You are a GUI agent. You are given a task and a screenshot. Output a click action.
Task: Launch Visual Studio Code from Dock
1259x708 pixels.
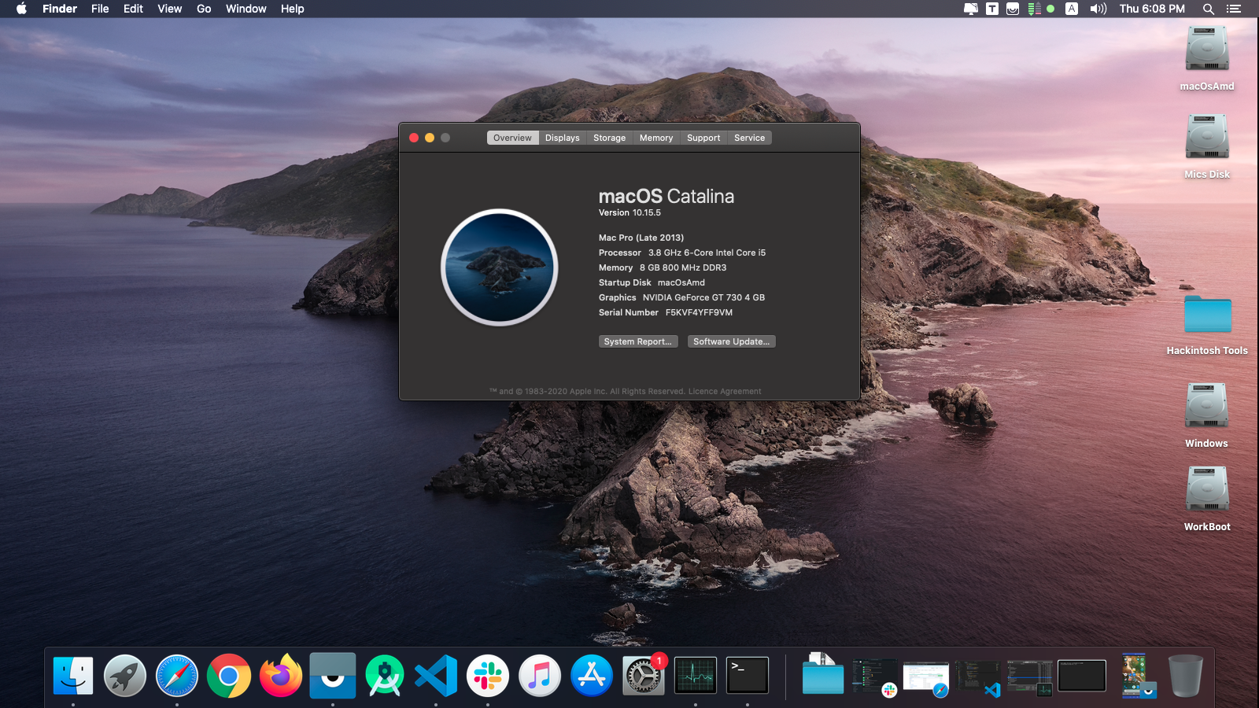[436, 676]
